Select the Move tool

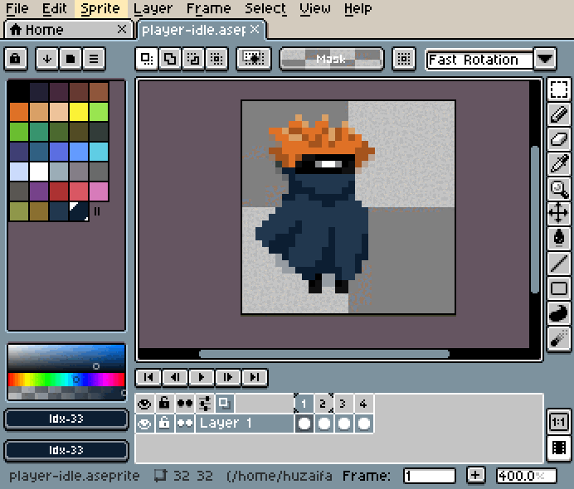tap(559, 214)
